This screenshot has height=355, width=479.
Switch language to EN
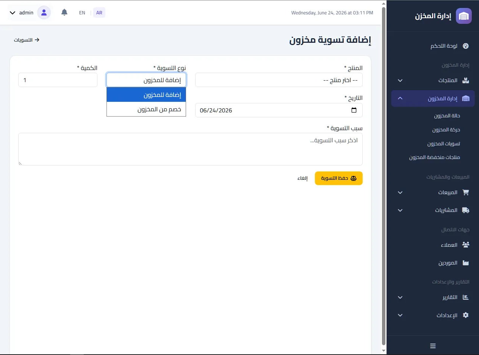pyautogui.click(x=82, y=12)
